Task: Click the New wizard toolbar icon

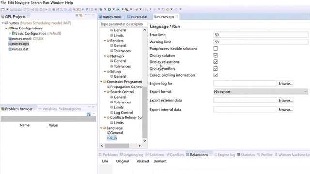Action: (3, 9)
